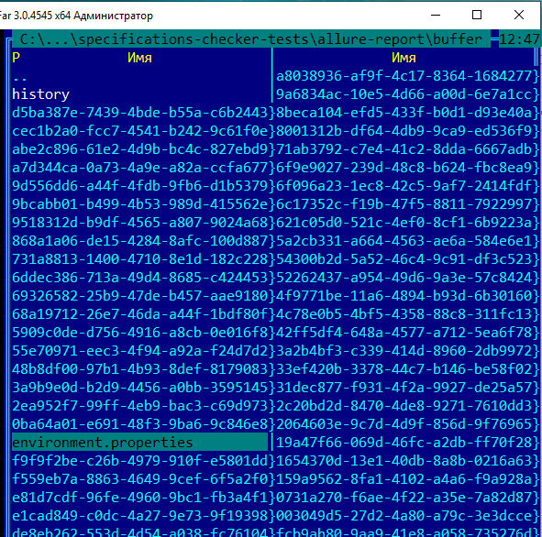The image size is (542, 537).
Task: Select file 9518312d-b9df-4565-a807-9024a68
Action: [139, 223]
